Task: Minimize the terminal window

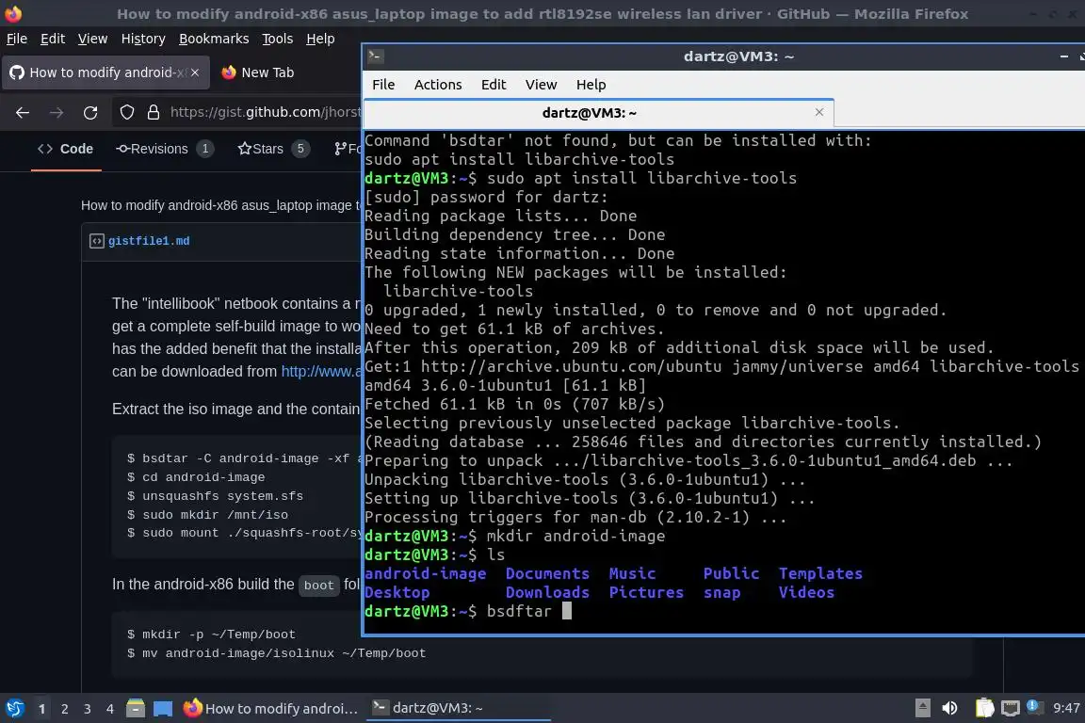Action: (1064, 56)
